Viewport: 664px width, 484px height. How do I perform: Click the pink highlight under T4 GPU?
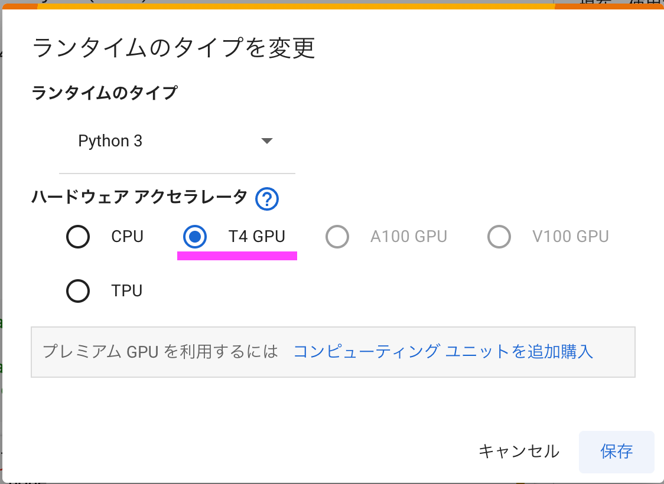(x=237, y=255)
